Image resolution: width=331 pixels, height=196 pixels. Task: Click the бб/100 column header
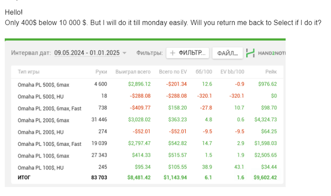[x=204, y=71]
